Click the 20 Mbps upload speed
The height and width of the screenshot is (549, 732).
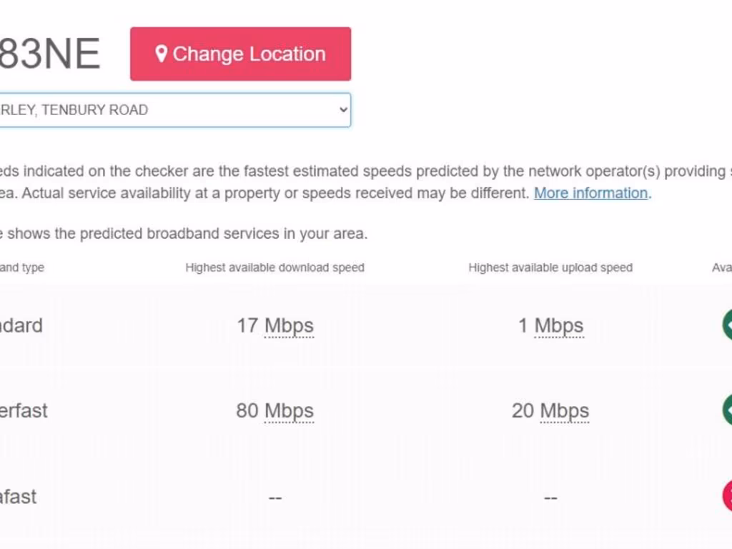(x=550, y=411)
